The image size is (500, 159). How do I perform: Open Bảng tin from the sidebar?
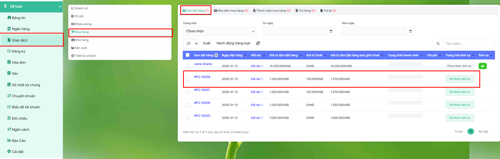click(x=19, y=18)
